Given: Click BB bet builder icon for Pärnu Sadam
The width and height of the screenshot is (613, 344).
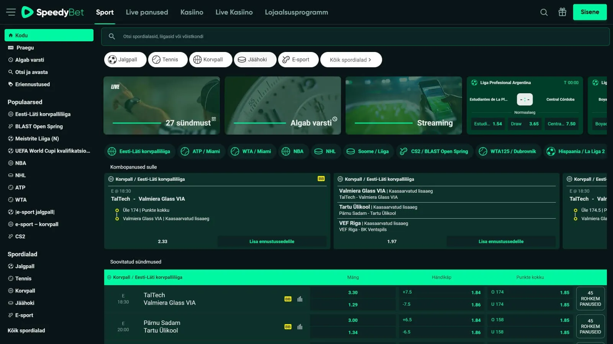Looking at the screenshot, I should tap(288, 327).
